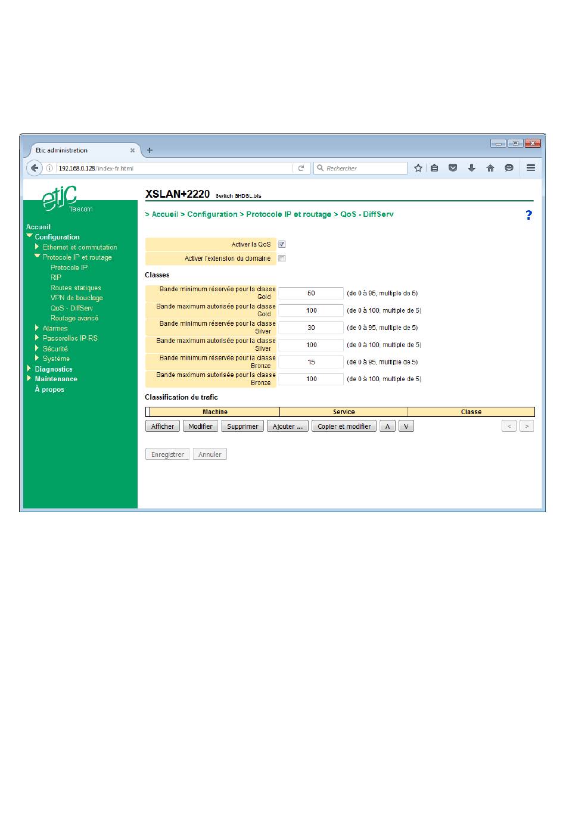
Task: Close the Etic administration tab
Action: pyautogui.click(x=132, y=151)
